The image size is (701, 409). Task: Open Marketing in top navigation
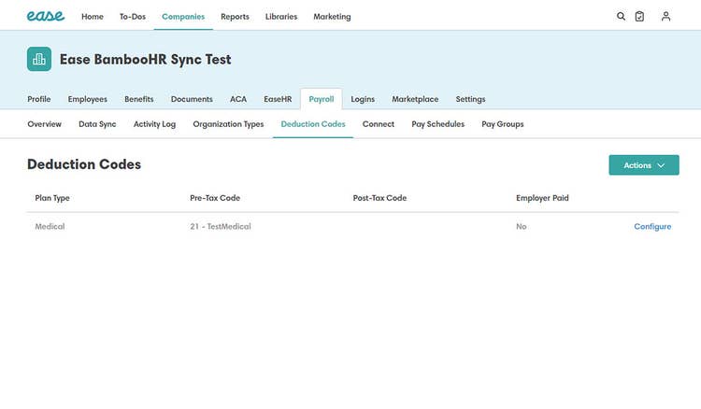click(332, 17)
